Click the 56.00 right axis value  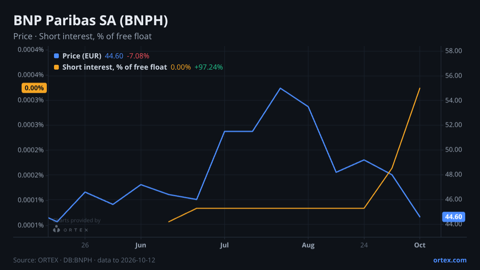[x=454, y=76]
